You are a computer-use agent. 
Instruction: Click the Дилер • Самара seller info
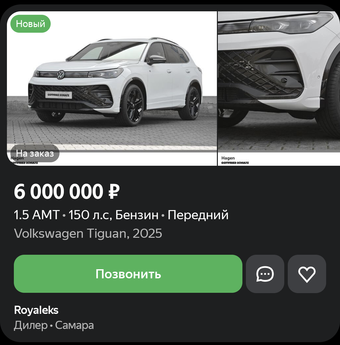pos(54,325)
